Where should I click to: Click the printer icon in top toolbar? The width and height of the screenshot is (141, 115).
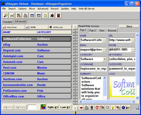25,15
